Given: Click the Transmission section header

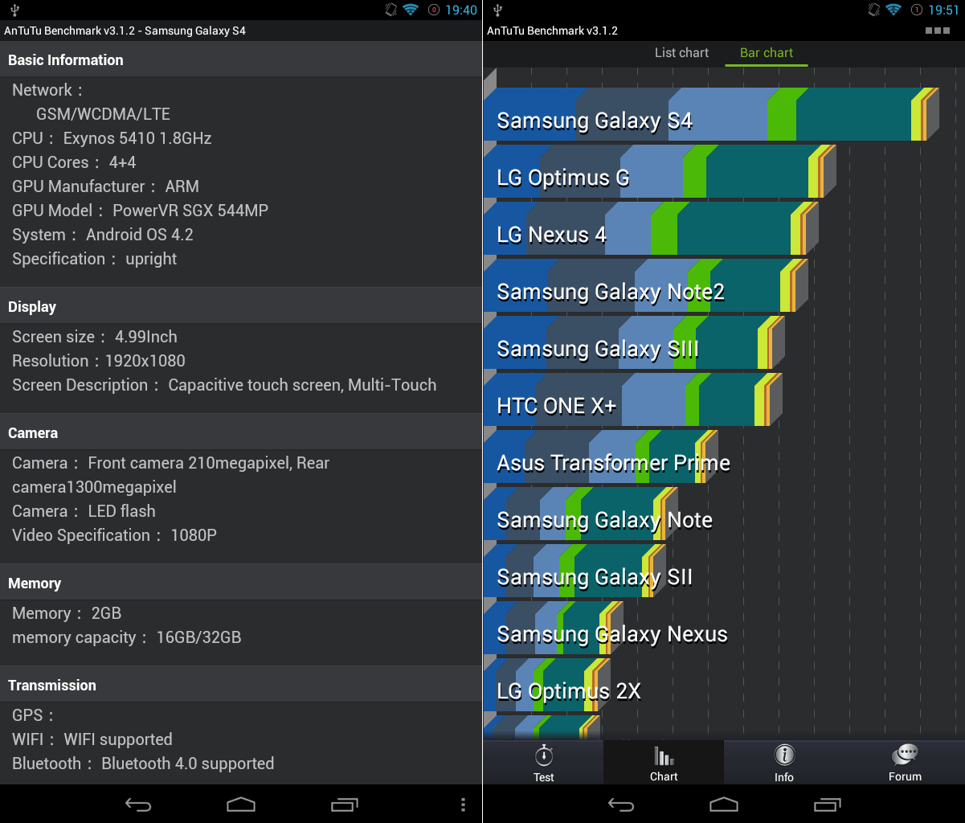Looking at the screenshot, I should tap(241, 686).
